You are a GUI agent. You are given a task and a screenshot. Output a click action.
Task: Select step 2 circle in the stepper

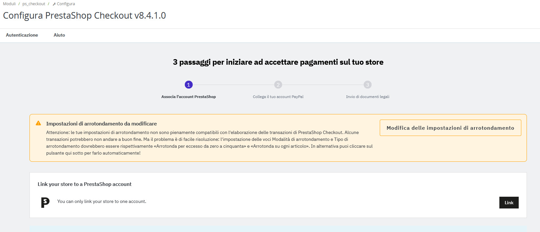pyautogui.click(x=278, y=85)
